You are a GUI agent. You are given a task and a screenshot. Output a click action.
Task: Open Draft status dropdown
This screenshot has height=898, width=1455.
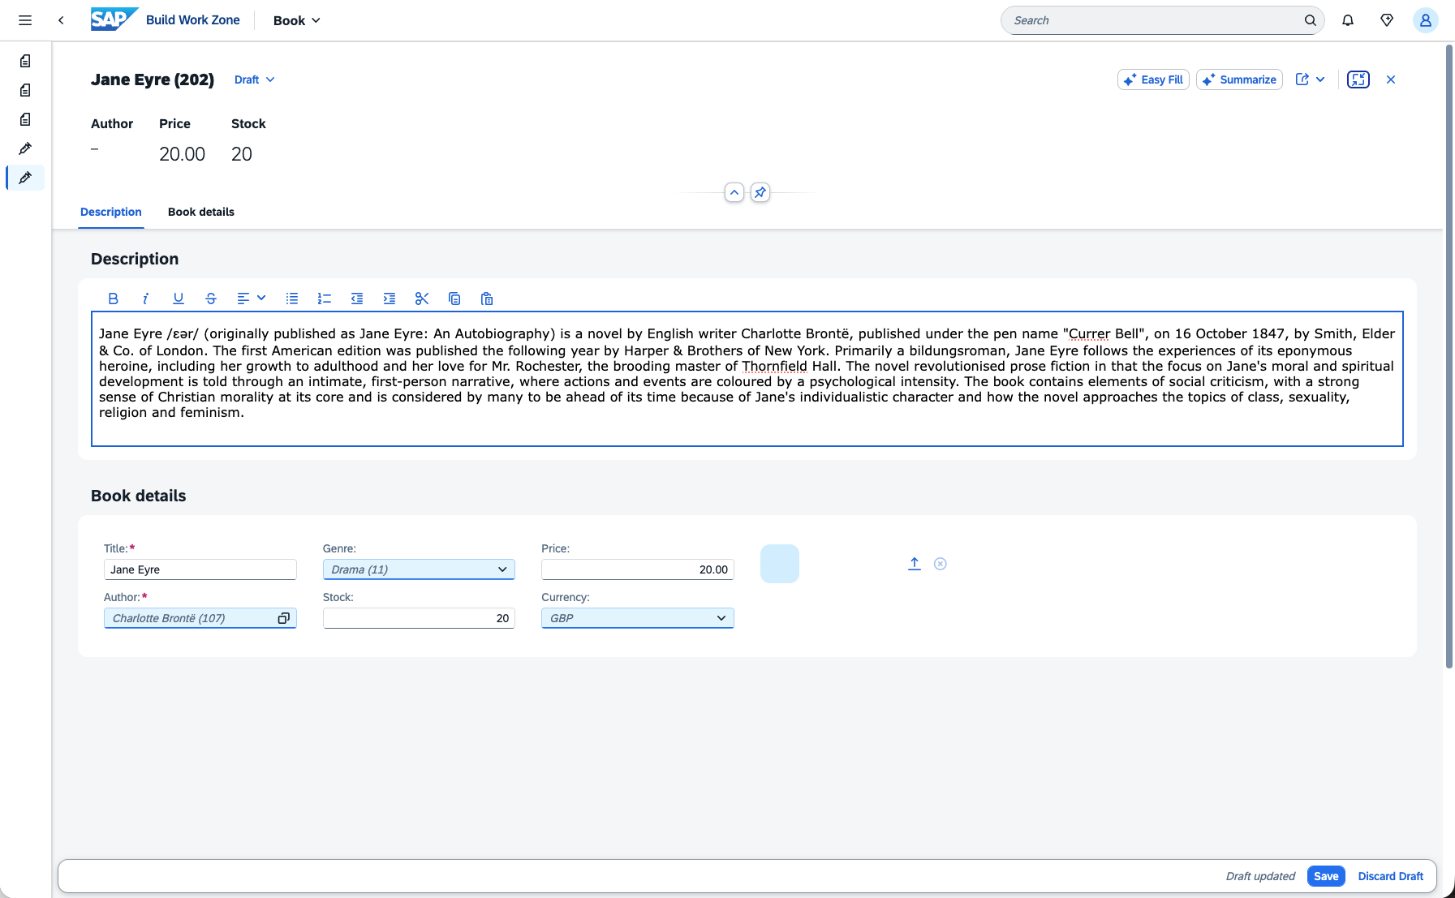tap(255, 79)
